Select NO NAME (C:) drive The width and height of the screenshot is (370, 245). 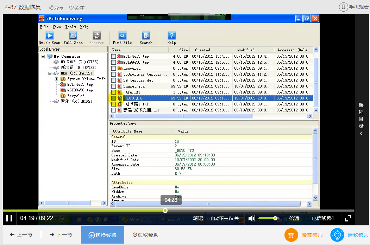click(80, 62)
